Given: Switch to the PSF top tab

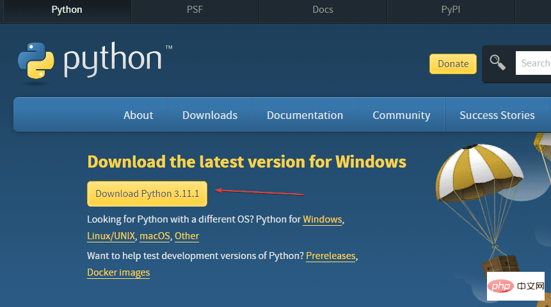Looking at the screenshot, I should click(x=195, y=10).
